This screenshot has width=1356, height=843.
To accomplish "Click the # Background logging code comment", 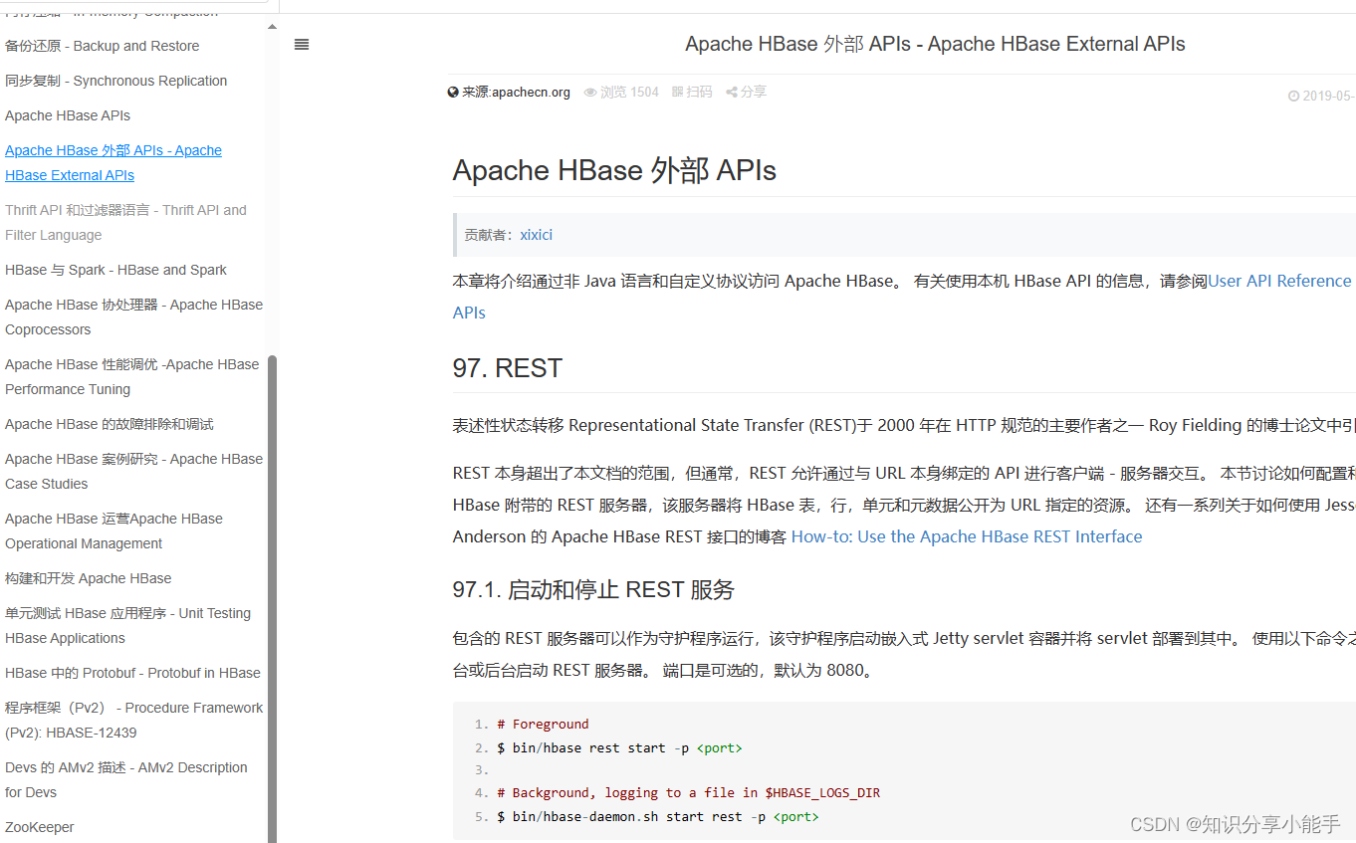I will [x=688, y=793].
